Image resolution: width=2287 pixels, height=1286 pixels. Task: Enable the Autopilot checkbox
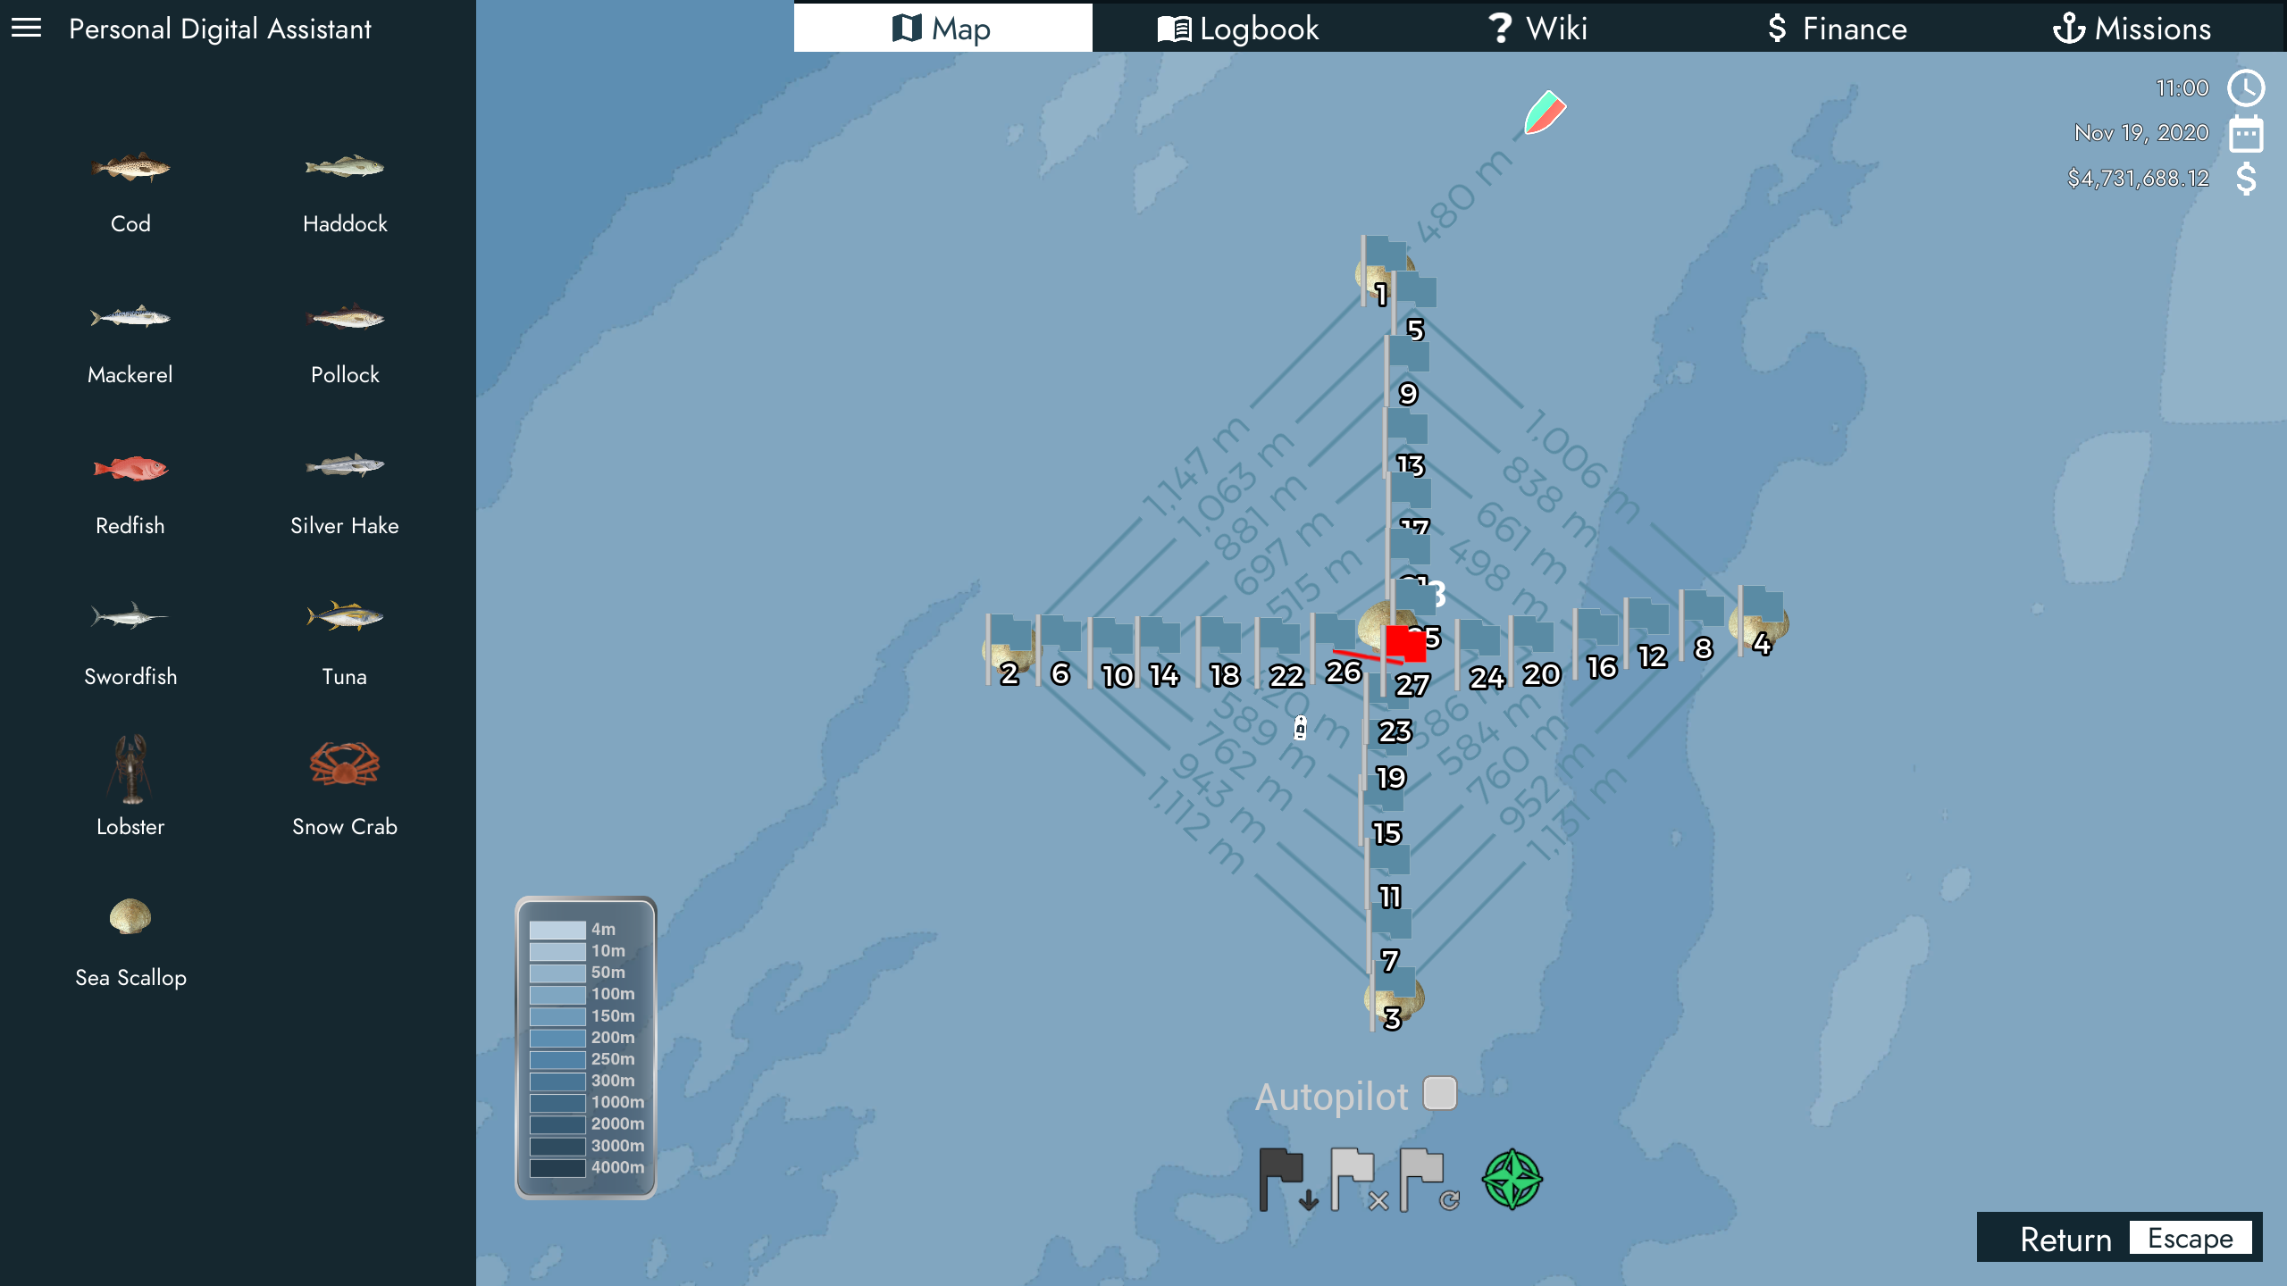[1439, 1093]
